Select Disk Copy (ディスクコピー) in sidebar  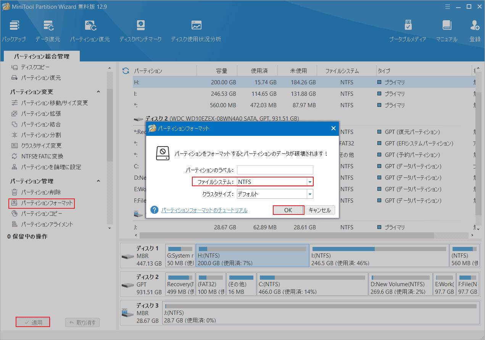pyautogui.click(x=31, y=67)
